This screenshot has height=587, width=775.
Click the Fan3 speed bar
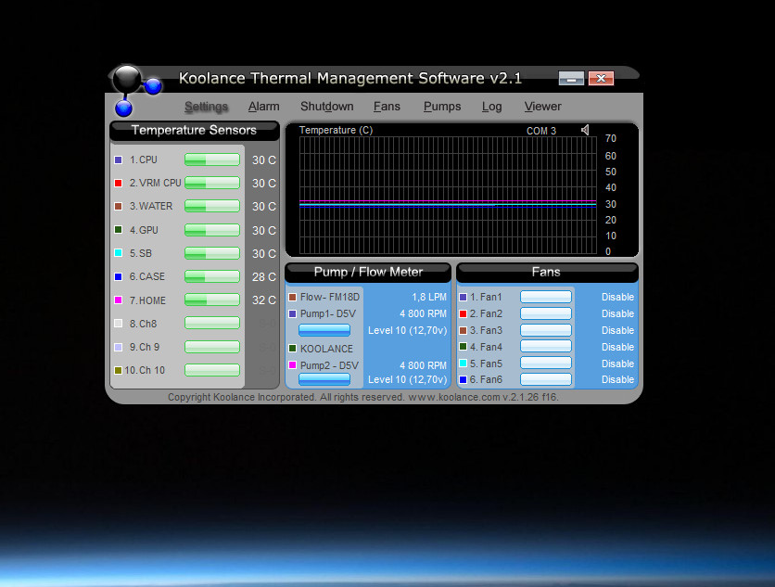click(x=546, y=330)
